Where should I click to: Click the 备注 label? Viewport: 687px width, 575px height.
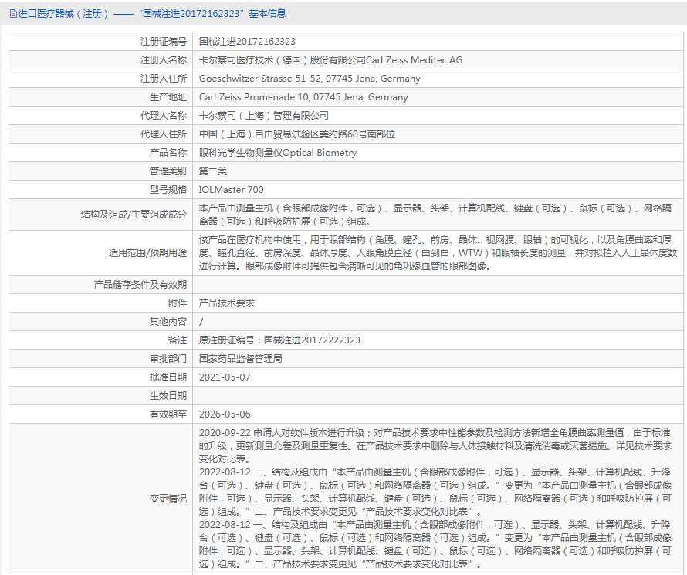(x=178, y=340)
